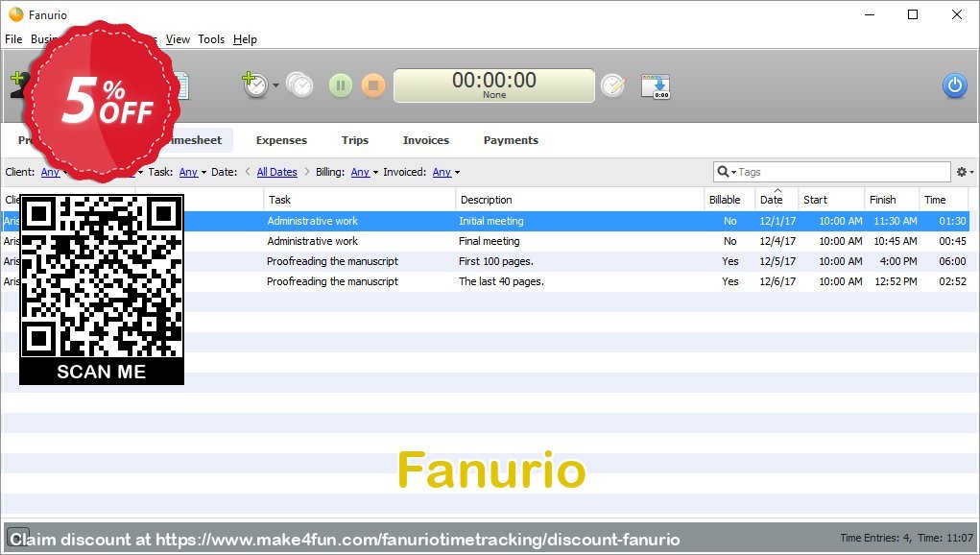Click the 02:52 time cell
Screen dimensions: 980x555
click(952, 281)
